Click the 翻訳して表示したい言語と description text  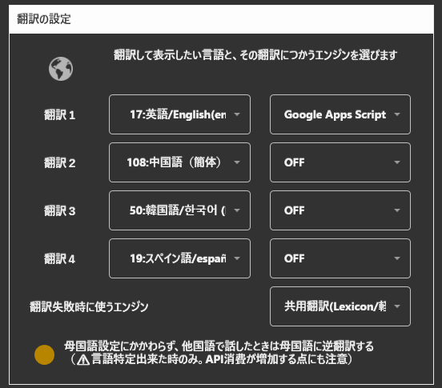point(255,55)
